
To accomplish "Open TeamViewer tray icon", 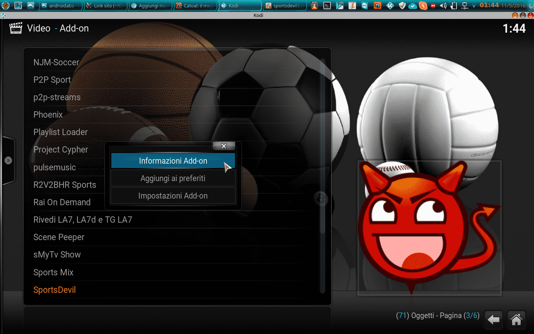I will [x=365, y=6].
